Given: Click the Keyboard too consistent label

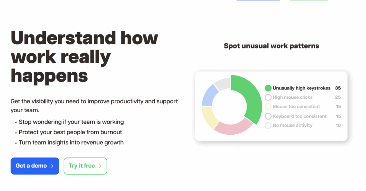Looking at the screenshot, I should [x=300, y=116].
